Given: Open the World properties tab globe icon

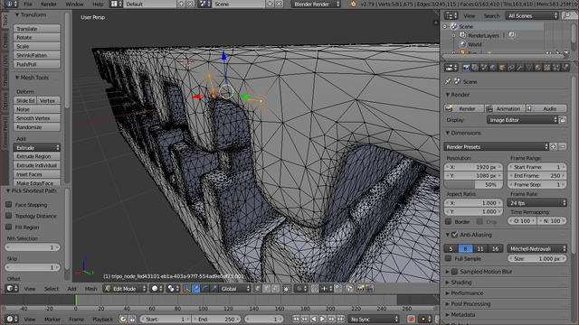Looking at the screenshot, I should (493, 68).
